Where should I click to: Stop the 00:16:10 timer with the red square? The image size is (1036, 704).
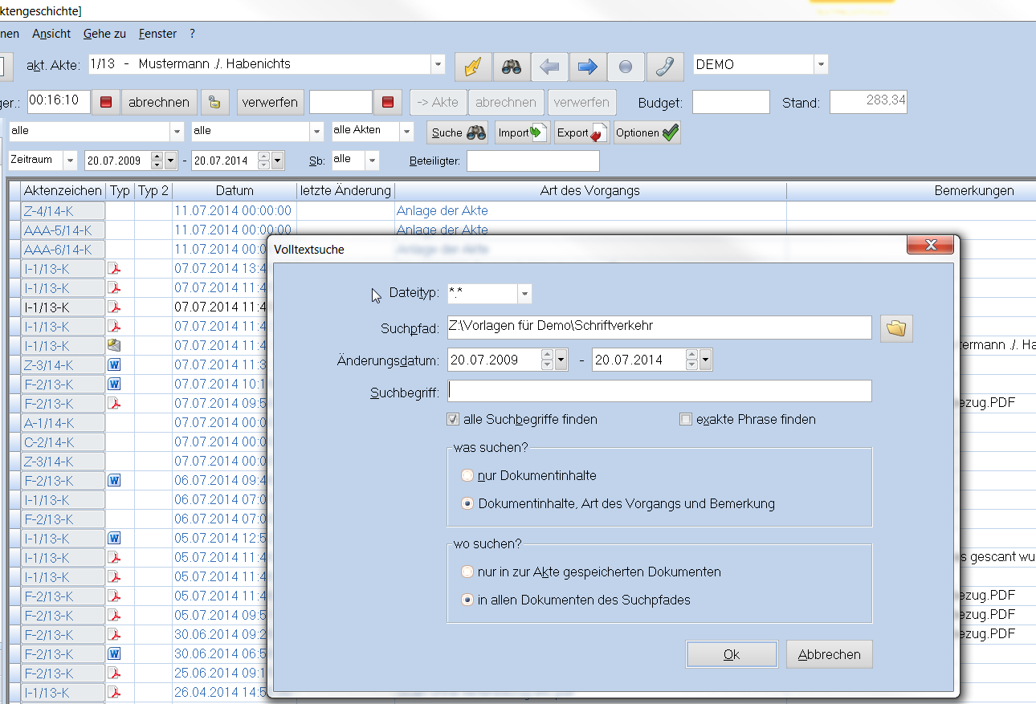[106, 102]
